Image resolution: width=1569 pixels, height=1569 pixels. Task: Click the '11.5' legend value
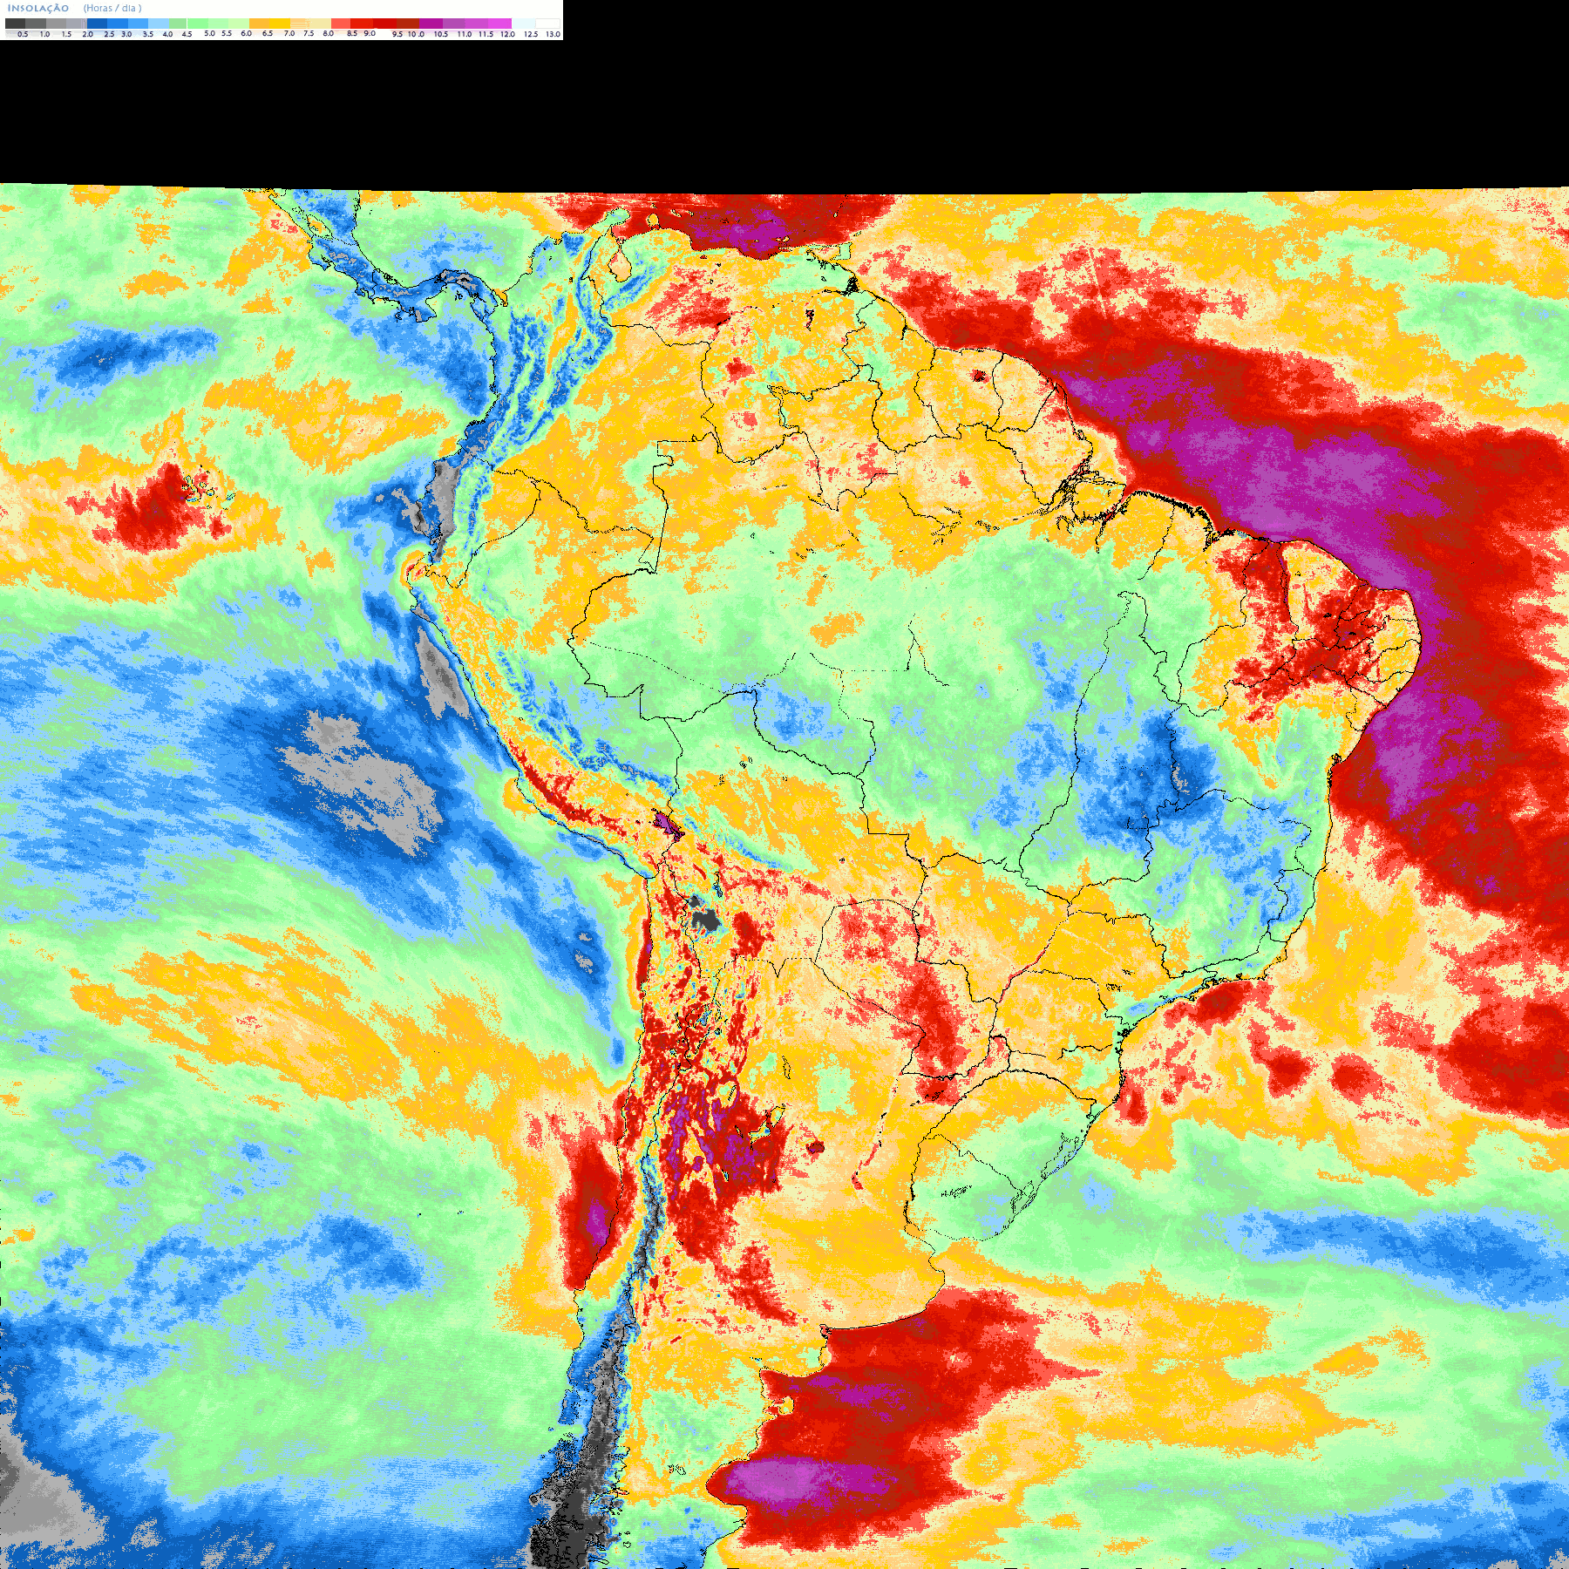[486, 34]
